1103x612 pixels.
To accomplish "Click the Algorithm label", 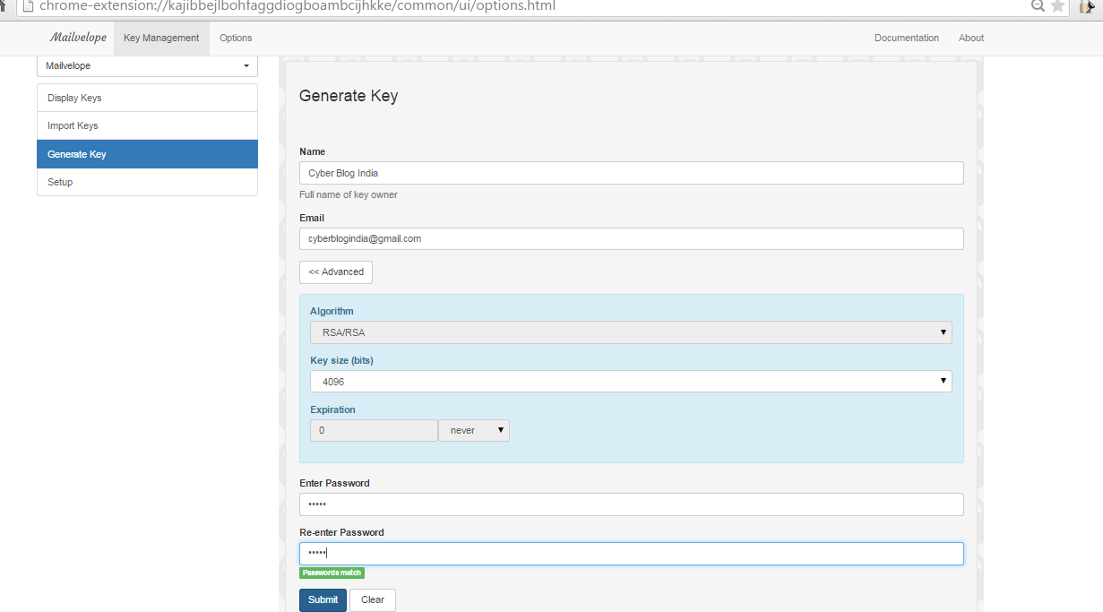I will point(332,312).
